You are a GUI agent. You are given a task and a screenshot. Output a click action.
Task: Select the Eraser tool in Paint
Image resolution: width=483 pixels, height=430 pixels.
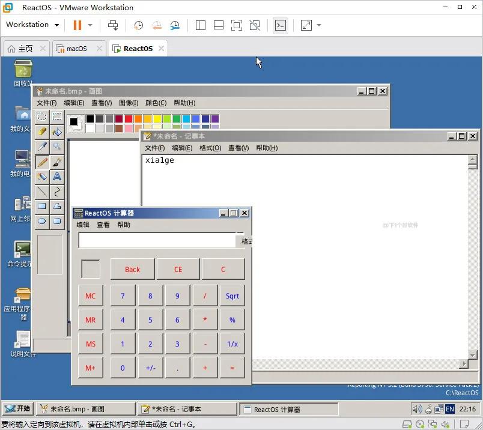tap(42, 132)
